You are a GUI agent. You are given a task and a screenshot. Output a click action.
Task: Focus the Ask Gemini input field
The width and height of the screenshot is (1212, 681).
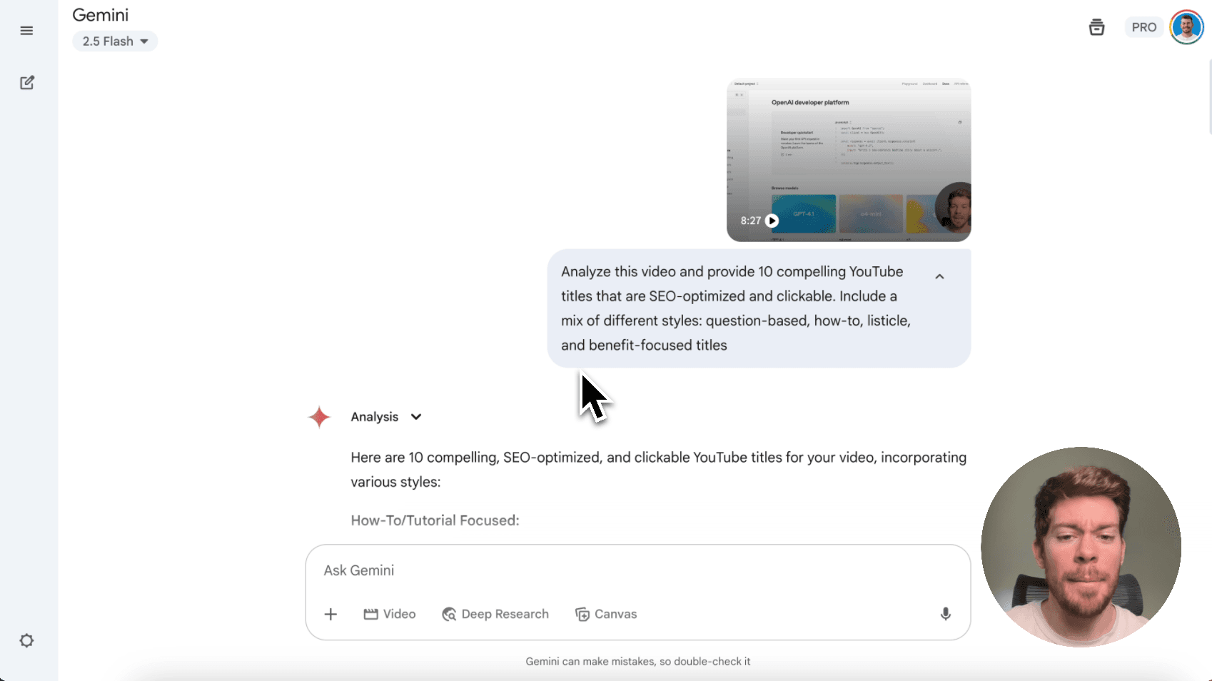[637, 570]
